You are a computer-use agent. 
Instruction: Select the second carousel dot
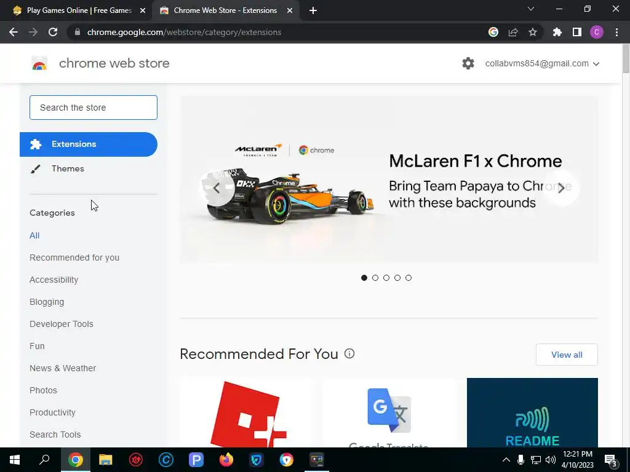click(375, 278)
